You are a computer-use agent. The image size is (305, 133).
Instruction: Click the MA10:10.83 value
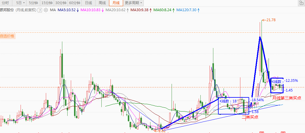pyautogui.click(x=91, y=10)
